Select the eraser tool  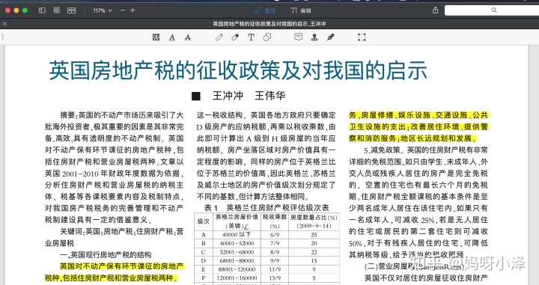[x=235, y=37]
